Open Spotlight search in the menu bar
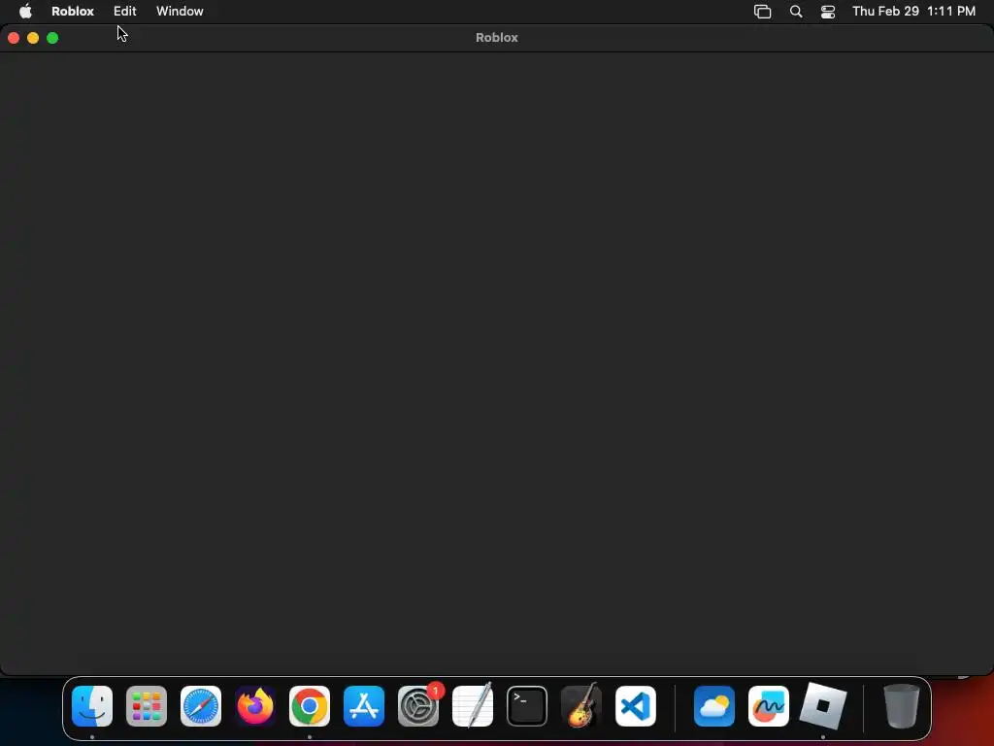 click(x=796, y=12)
